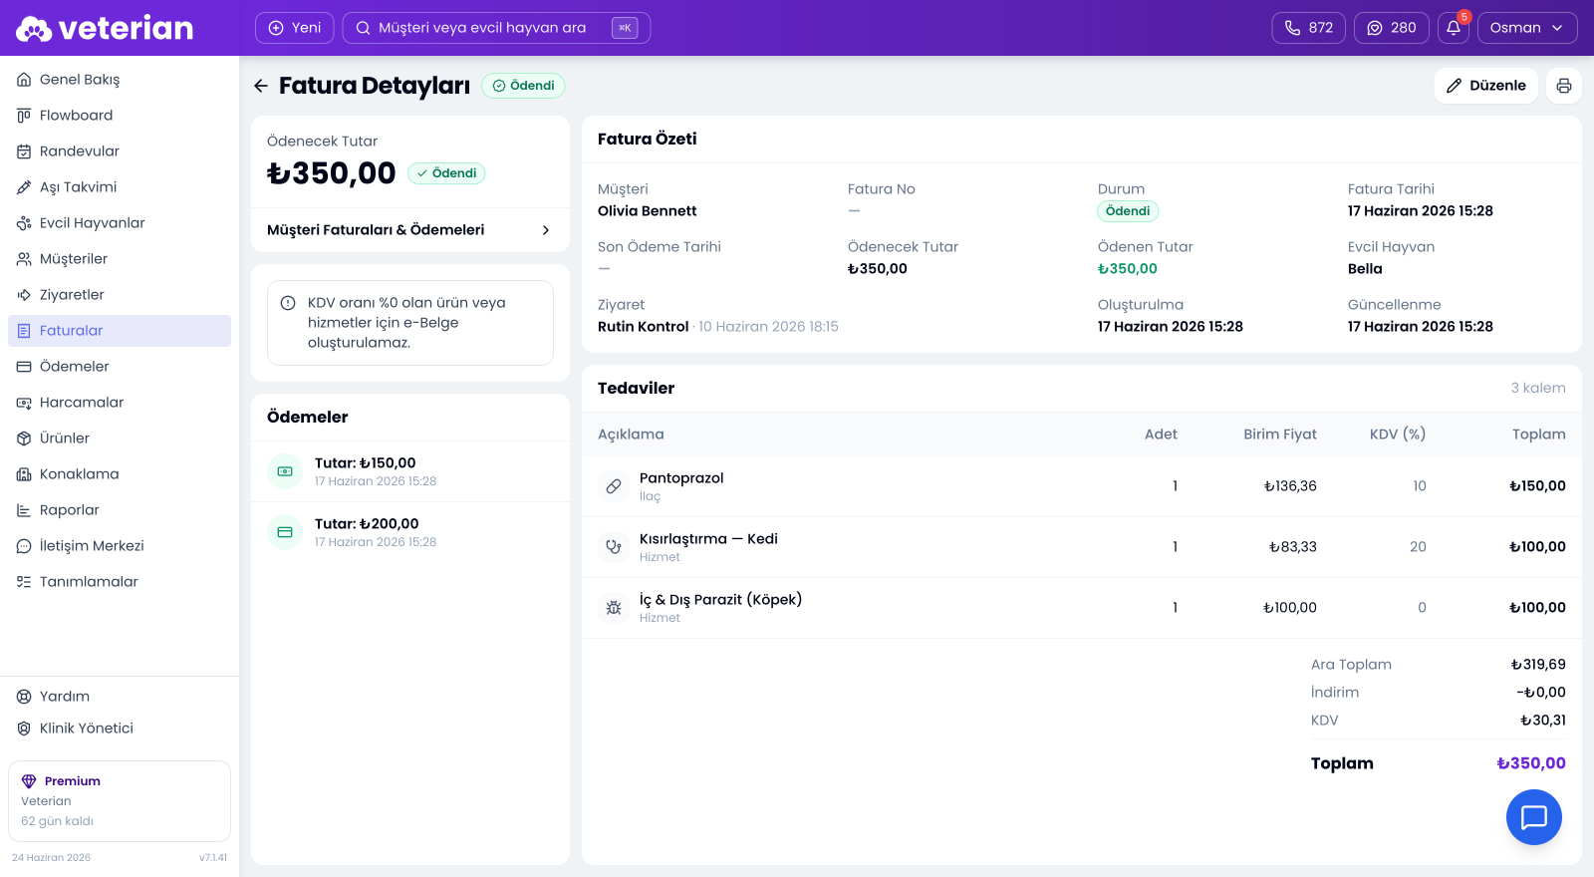Screen dimensions: 1594x877
Task: Open the Yeni create menu
Action: [294, 28]
